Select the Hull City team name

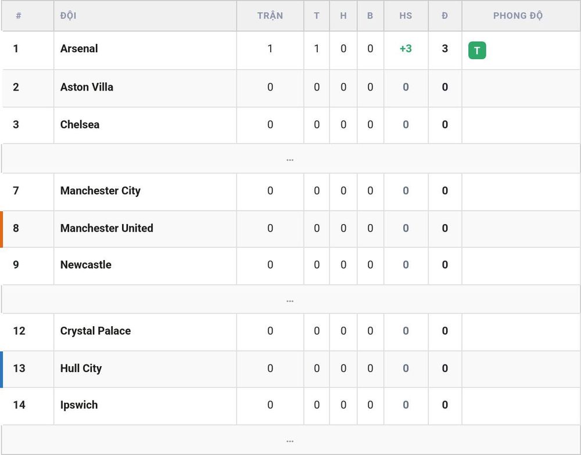[x=81, y=369]
